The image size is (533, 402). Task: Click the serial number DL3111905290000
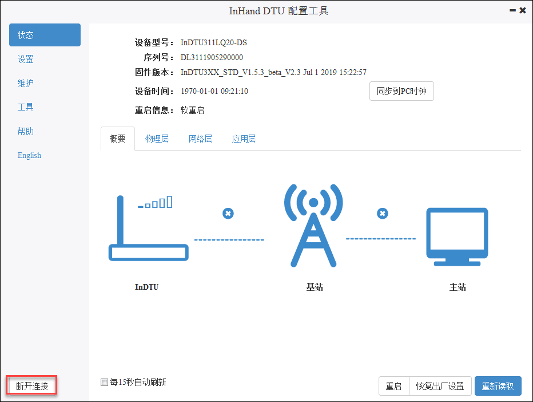click(212, 57)
